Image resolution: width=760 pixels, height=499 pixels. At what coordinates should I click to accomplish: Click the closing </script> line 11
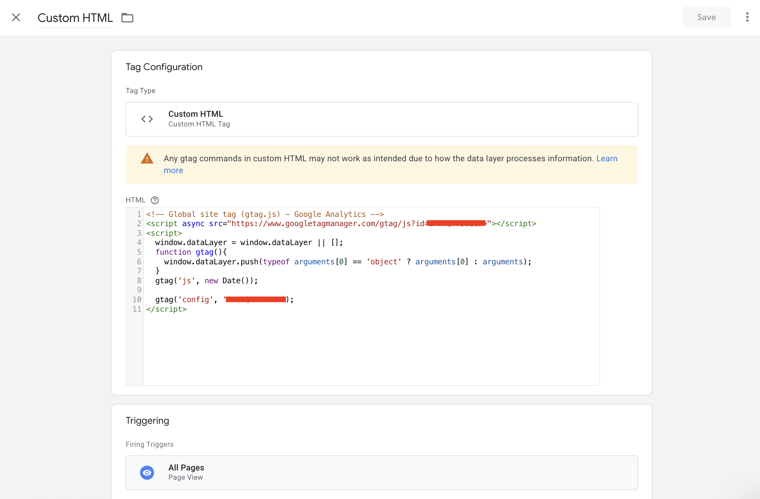click(166, 309)
